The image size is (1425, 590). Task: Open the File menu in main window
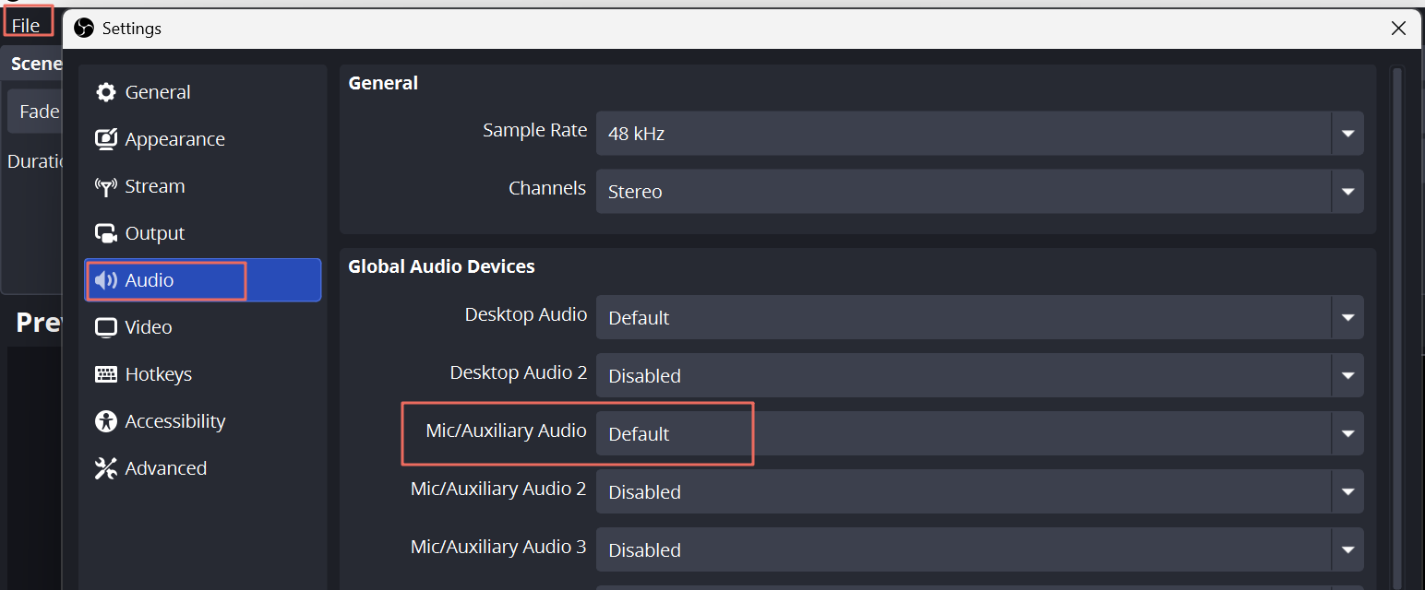coord(26,25)
